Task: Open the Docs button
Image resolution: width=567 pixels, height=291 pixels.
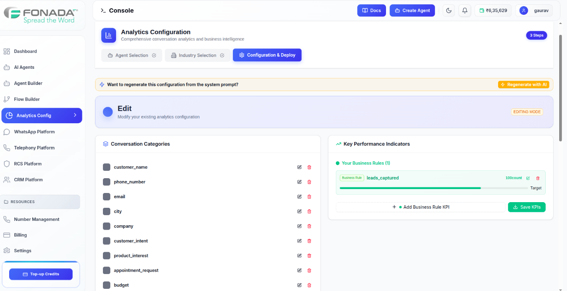Action: (x=372, y=10)
